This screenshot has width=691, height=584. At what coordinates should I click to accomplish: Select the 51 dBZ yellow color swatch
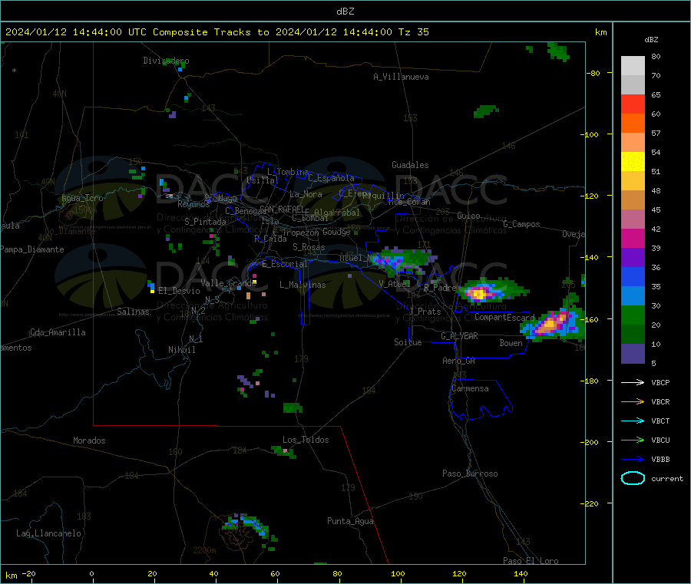633,162
